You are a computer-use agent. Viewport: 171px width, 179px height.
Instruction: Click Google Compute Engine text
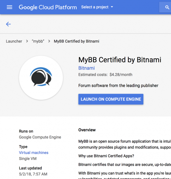40,137
